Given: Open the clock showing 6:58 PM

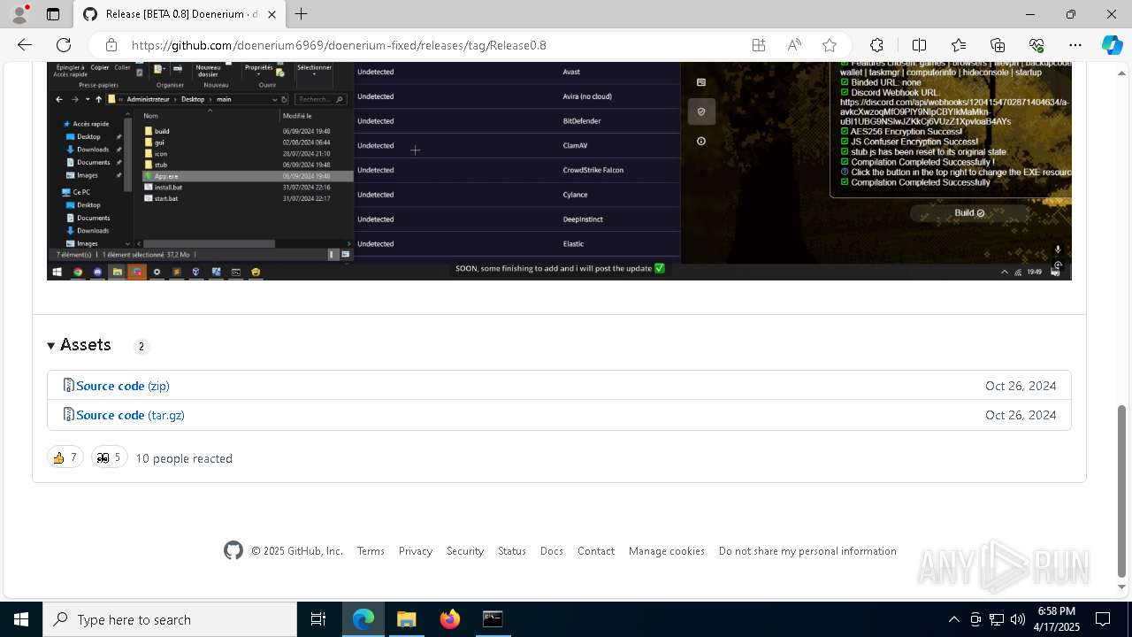Looking at the screenshot, I should click(1057, 619).
